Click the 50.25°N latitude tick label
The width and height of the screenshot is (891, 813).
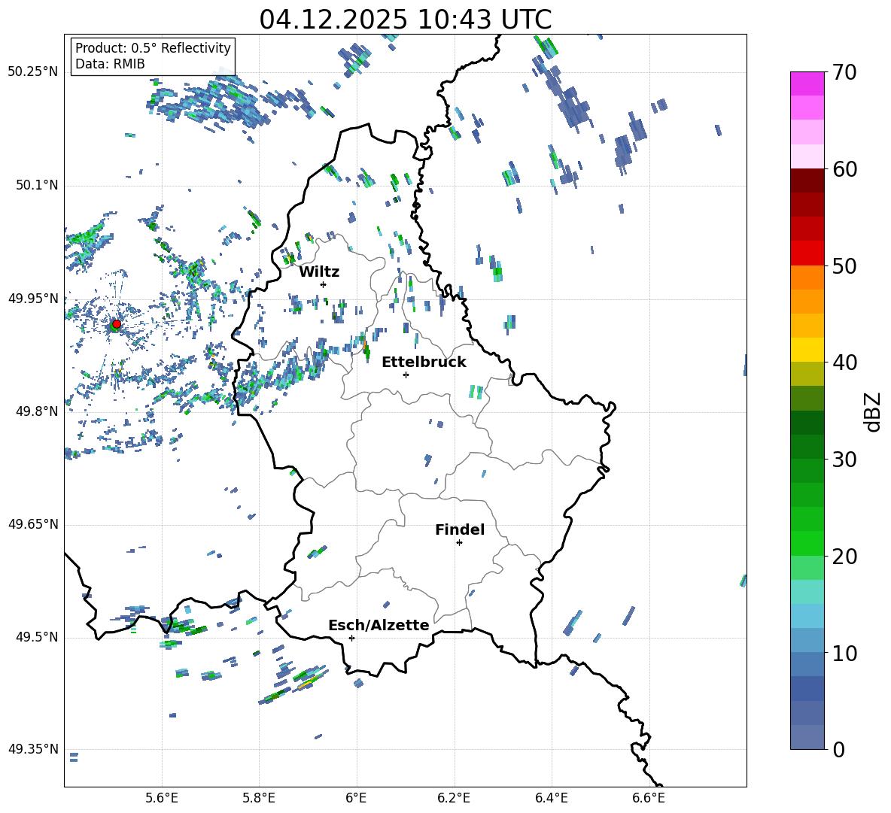click(x=32, y=72)
